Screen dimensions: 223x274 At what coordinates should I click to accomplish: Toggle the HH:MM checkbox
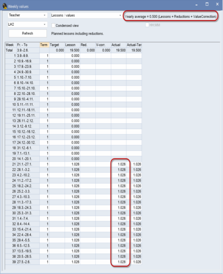(147, 25)
